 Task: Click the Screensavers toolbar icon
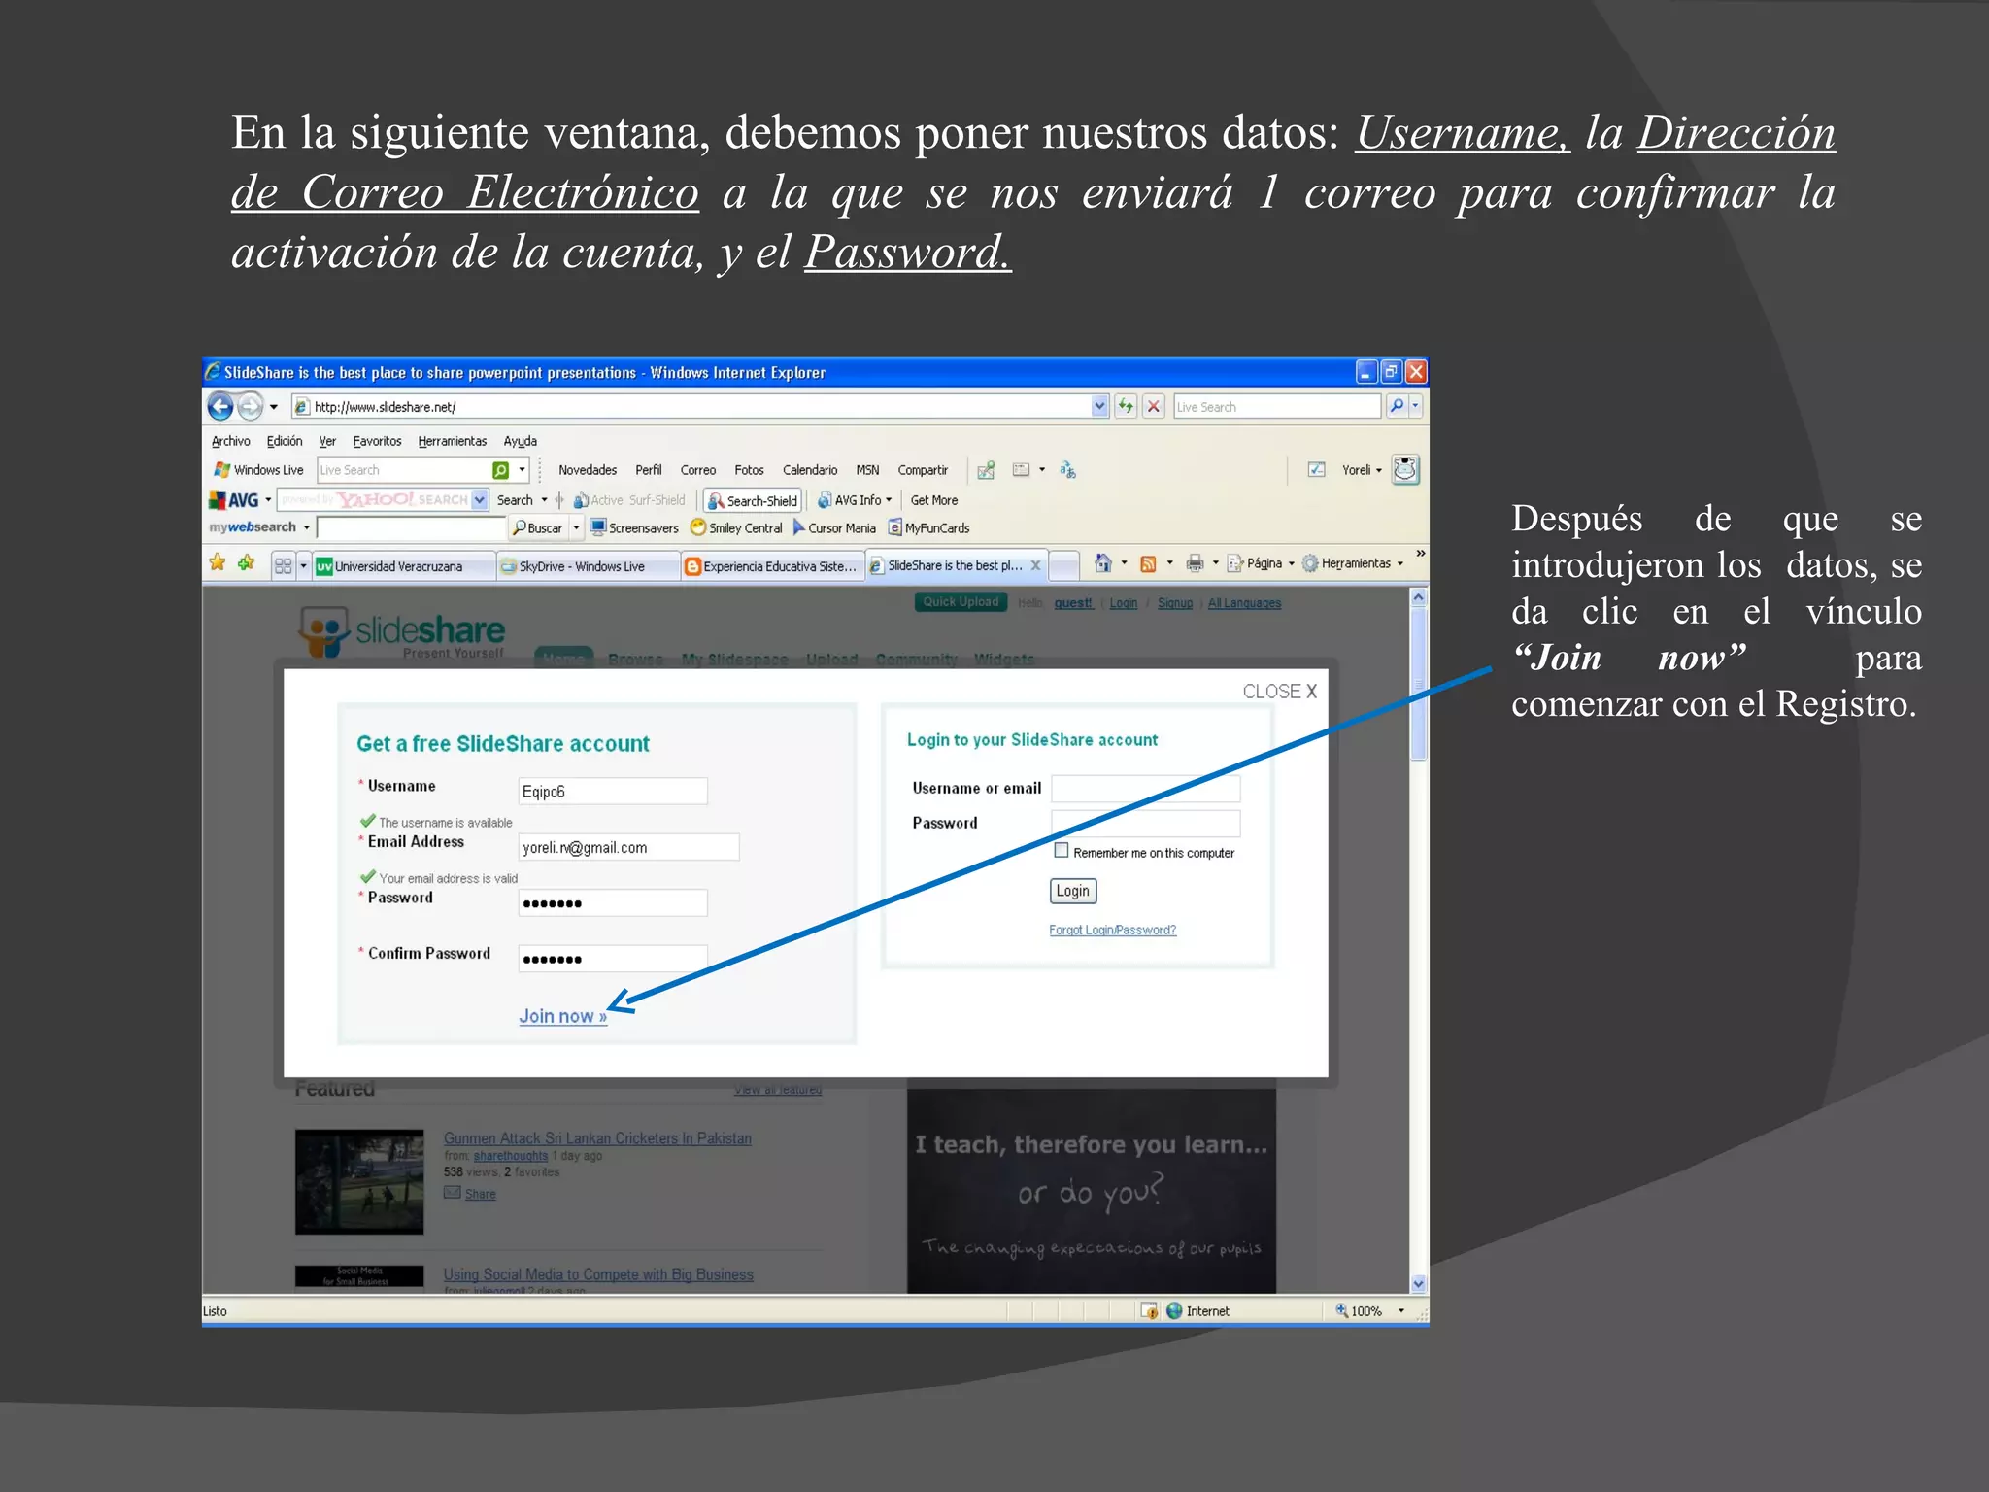point(598,527)
